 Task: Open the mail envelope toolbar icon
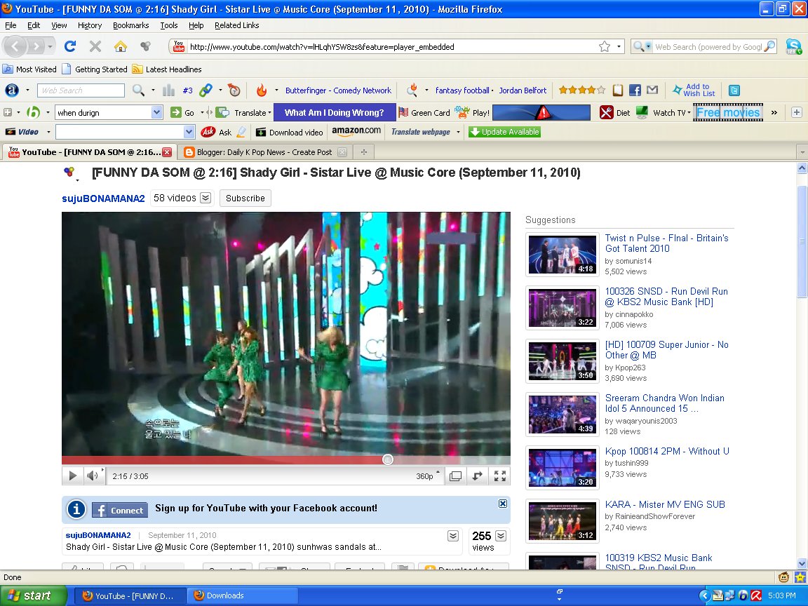point(652,90)
